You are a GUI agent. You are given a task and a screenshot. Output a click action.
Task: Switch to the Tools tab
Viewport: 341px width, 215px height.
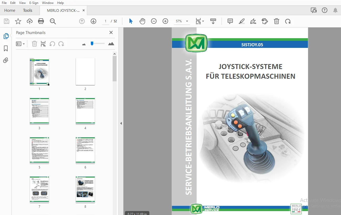pos(28,10)
